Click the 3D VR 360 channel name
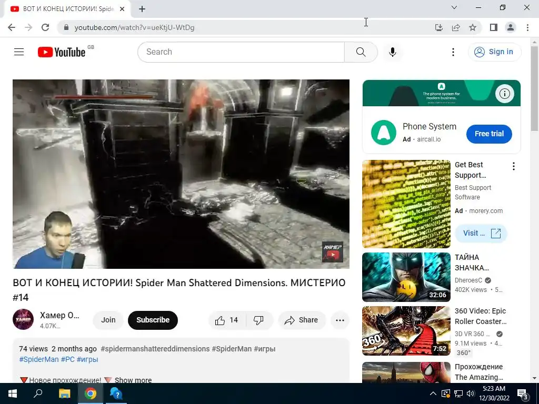This screenshot has height=404, width=539. pyautogui.click(x=472, y=334)
